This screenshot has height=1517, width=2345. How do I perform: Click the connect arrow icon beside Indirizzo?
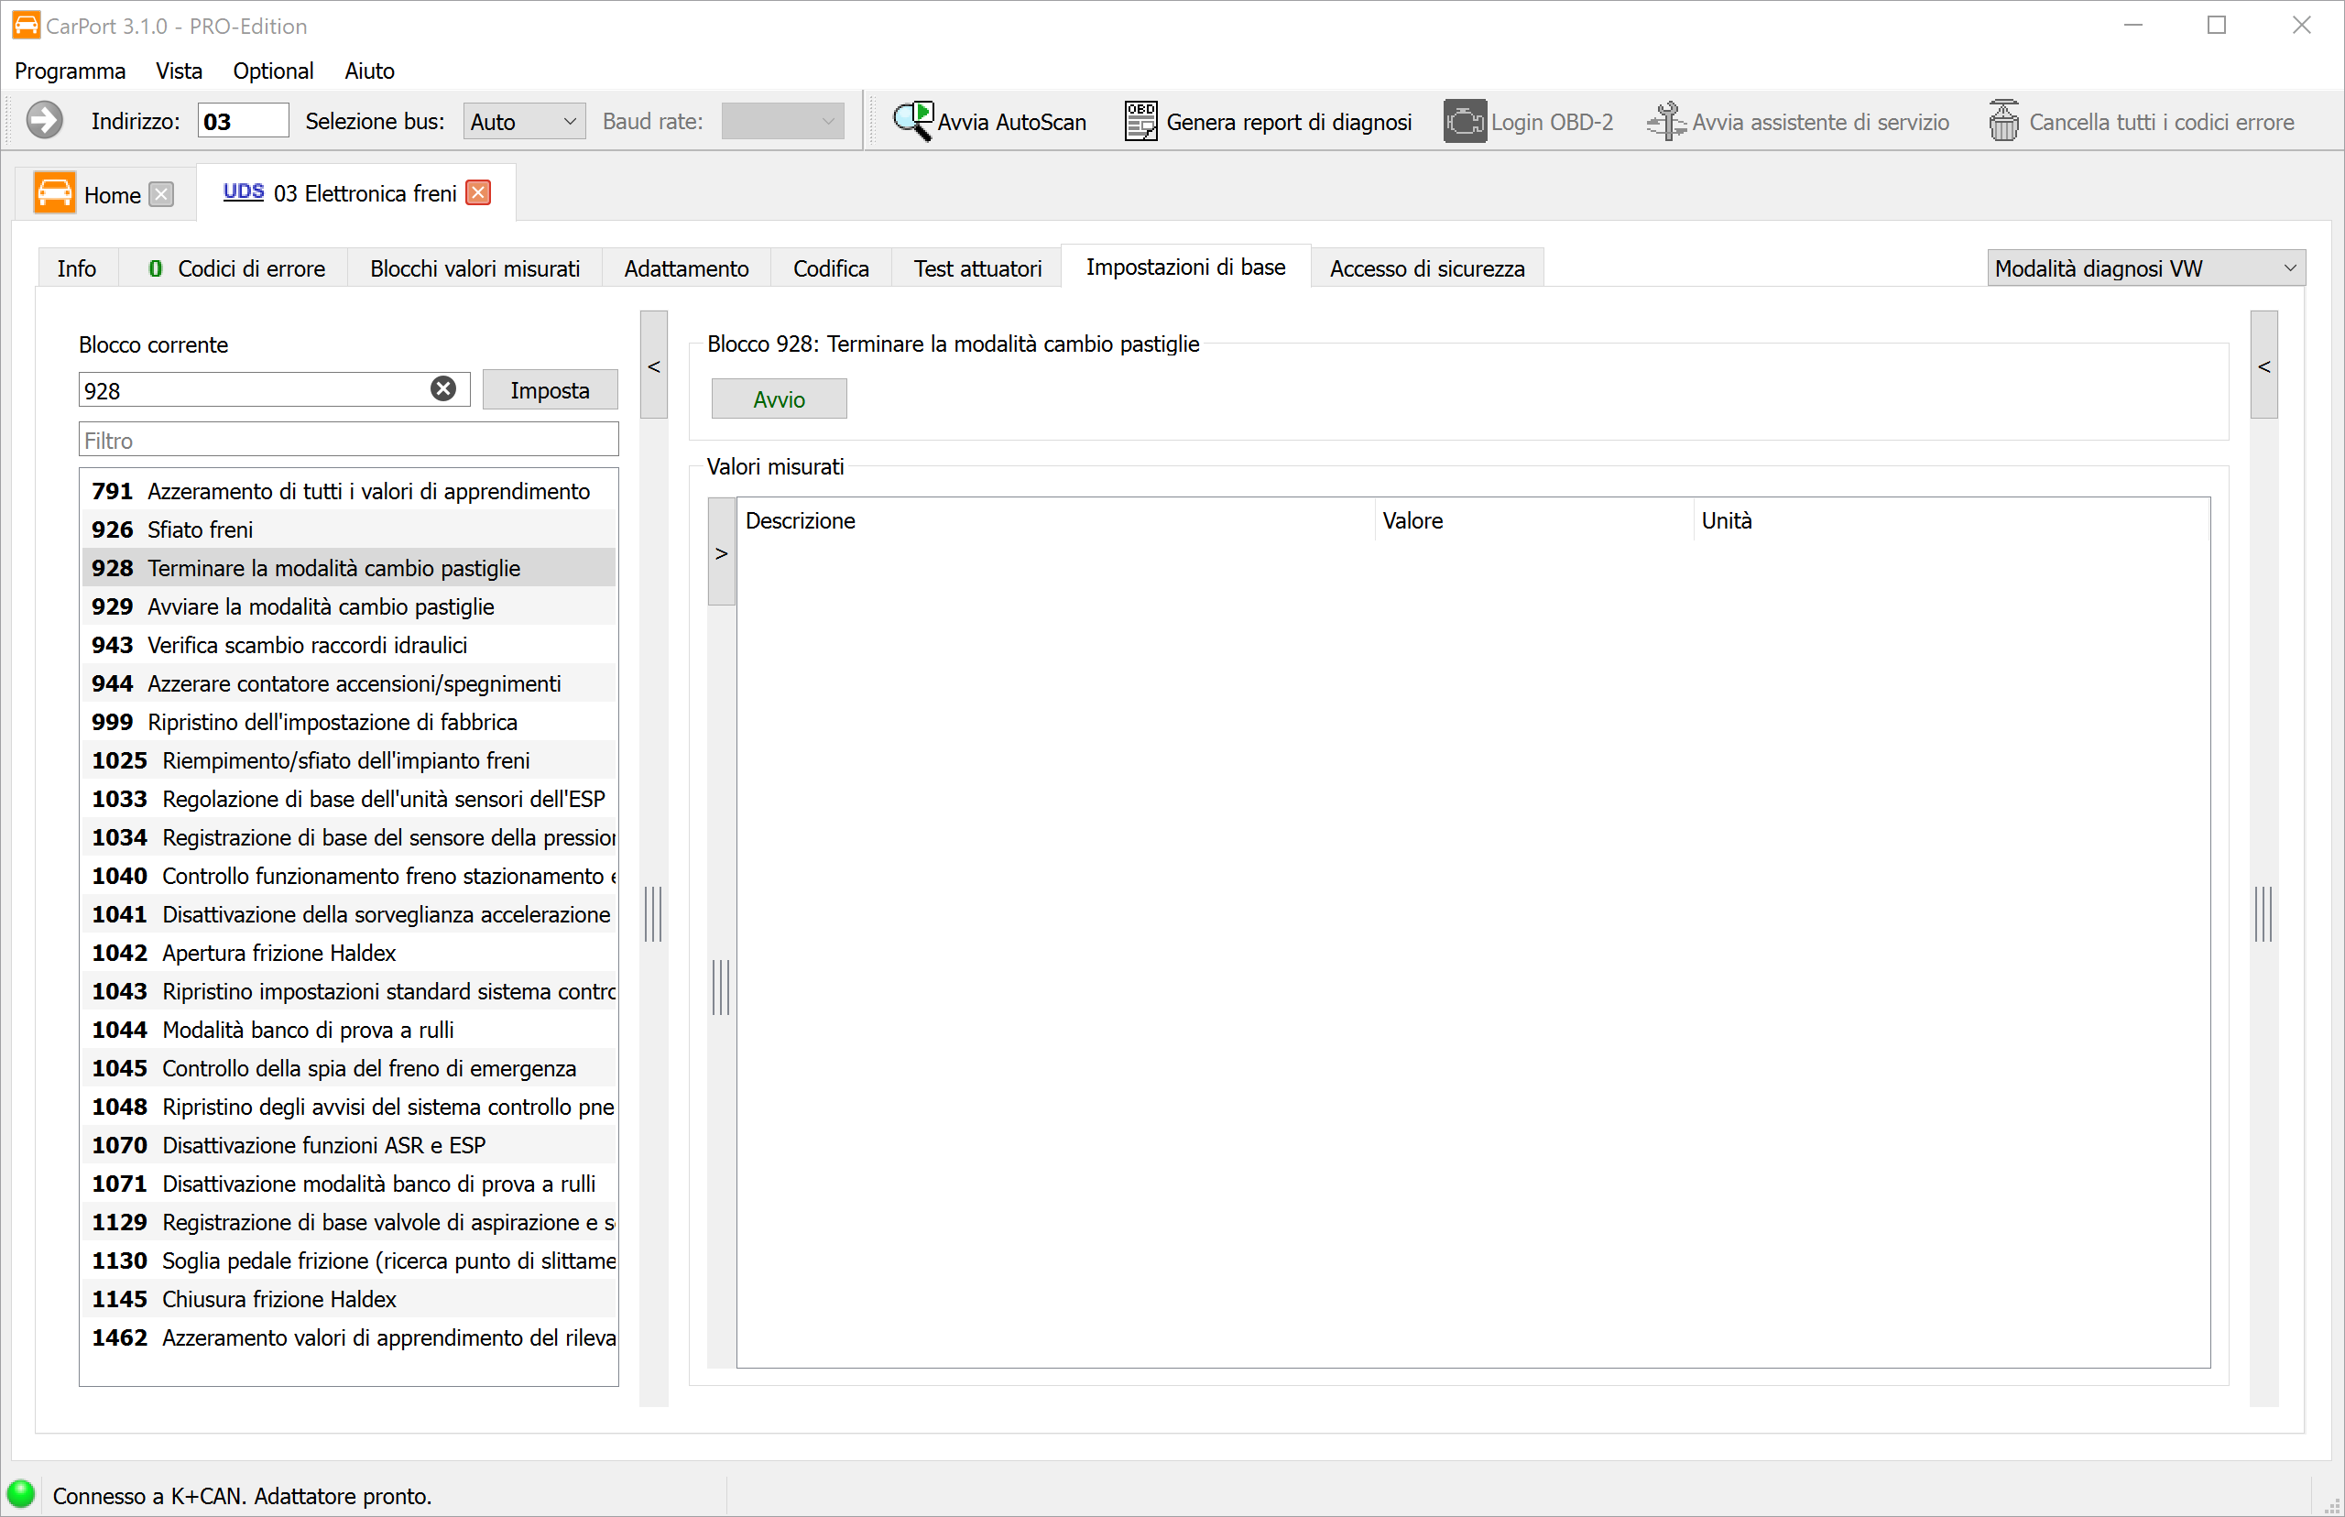(x=44, y=120)
